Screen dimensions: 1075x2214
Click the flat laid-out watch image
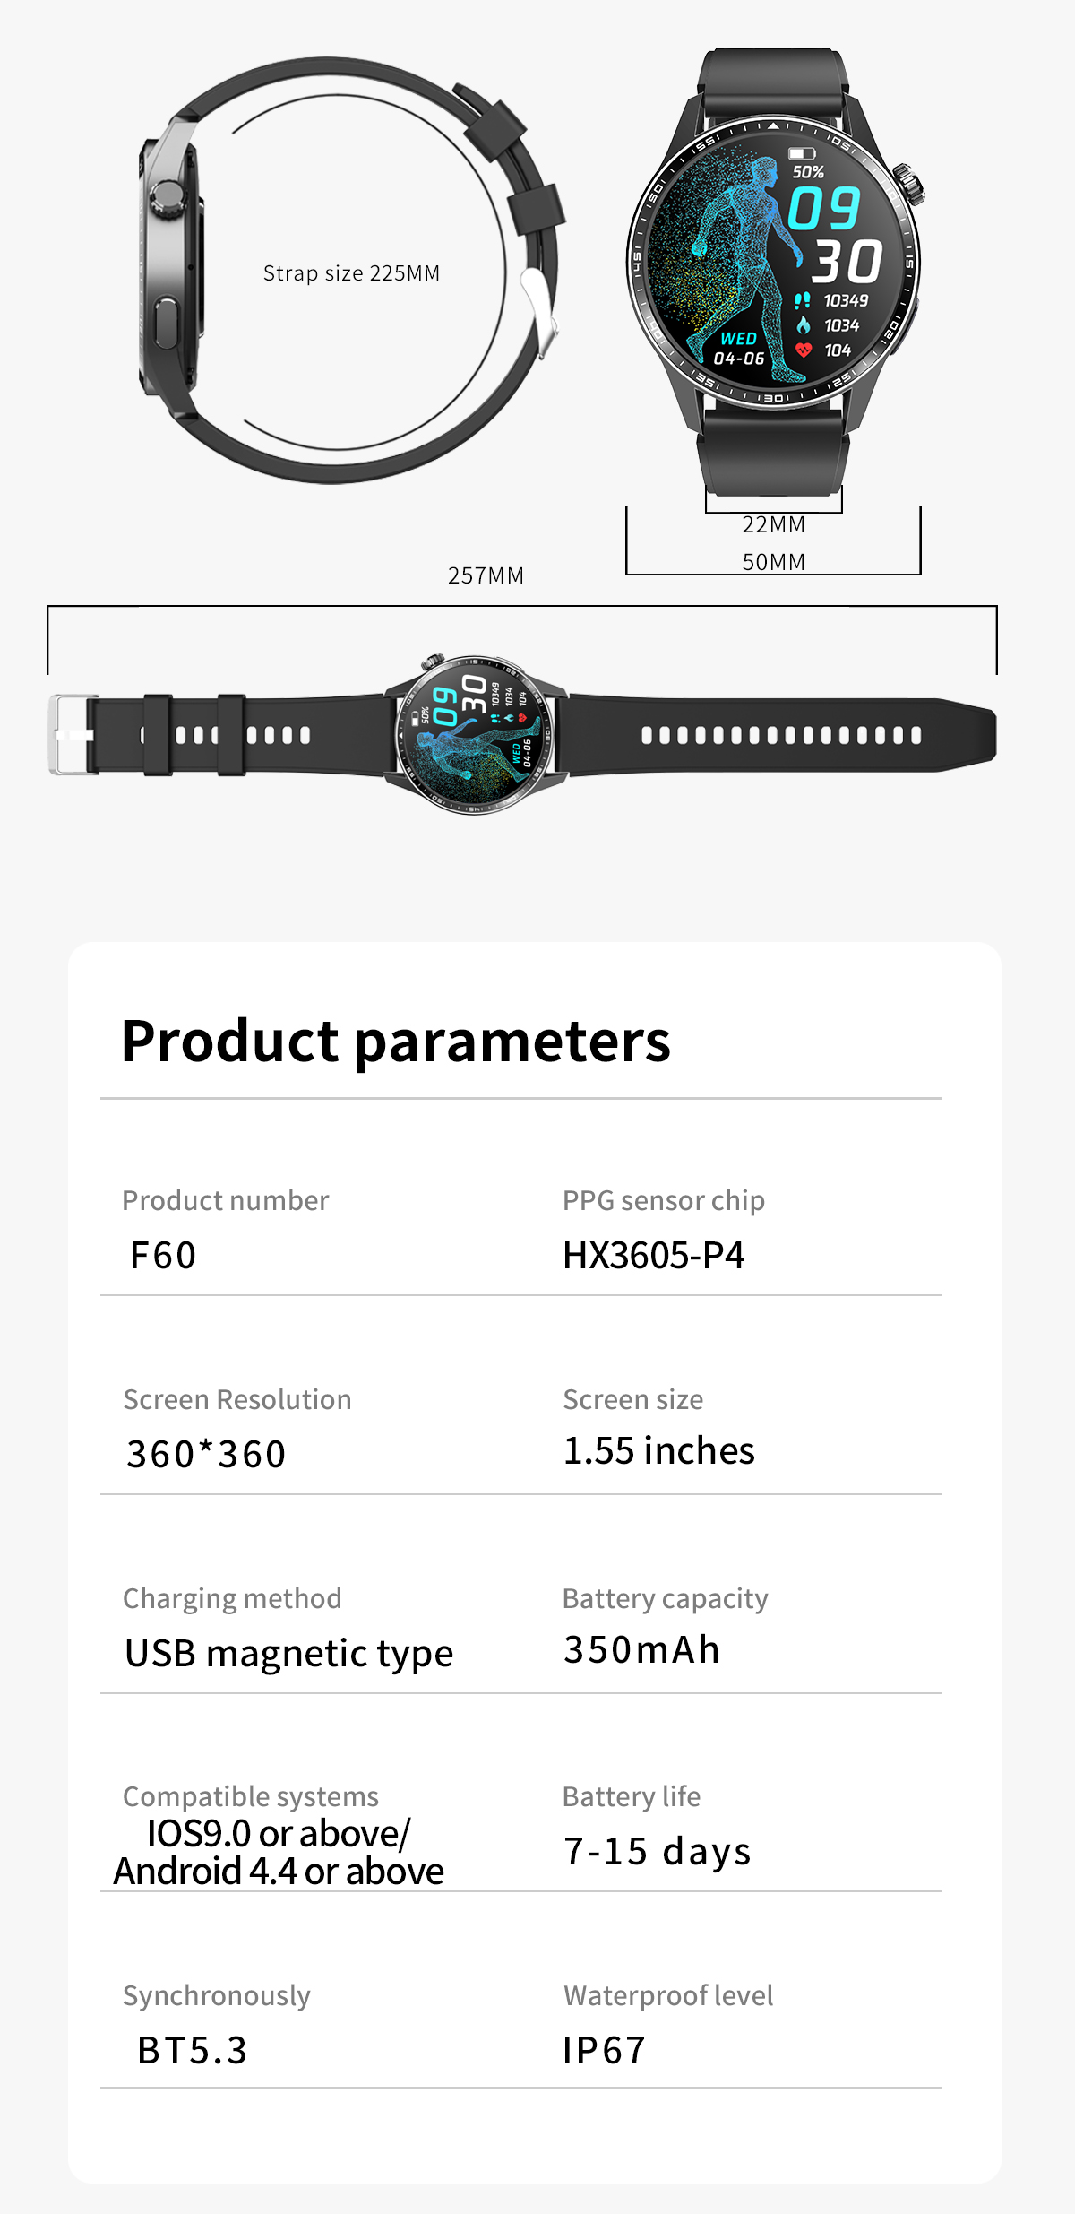pos(477,734)
